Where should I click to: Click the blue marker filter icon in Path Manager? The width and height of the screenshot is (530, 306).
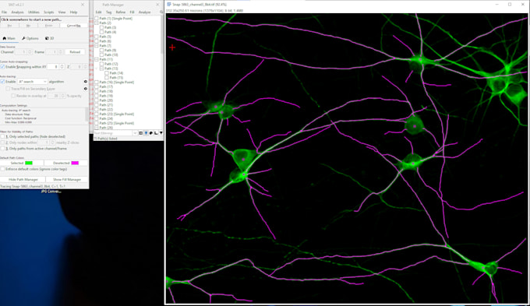(146, 133)
